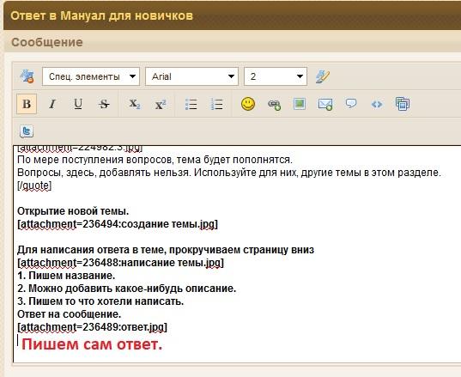This screenshot has width=461, height=377.
Task: Insert a hyperlink with the link icon
Action: click(x=274, y=105)
